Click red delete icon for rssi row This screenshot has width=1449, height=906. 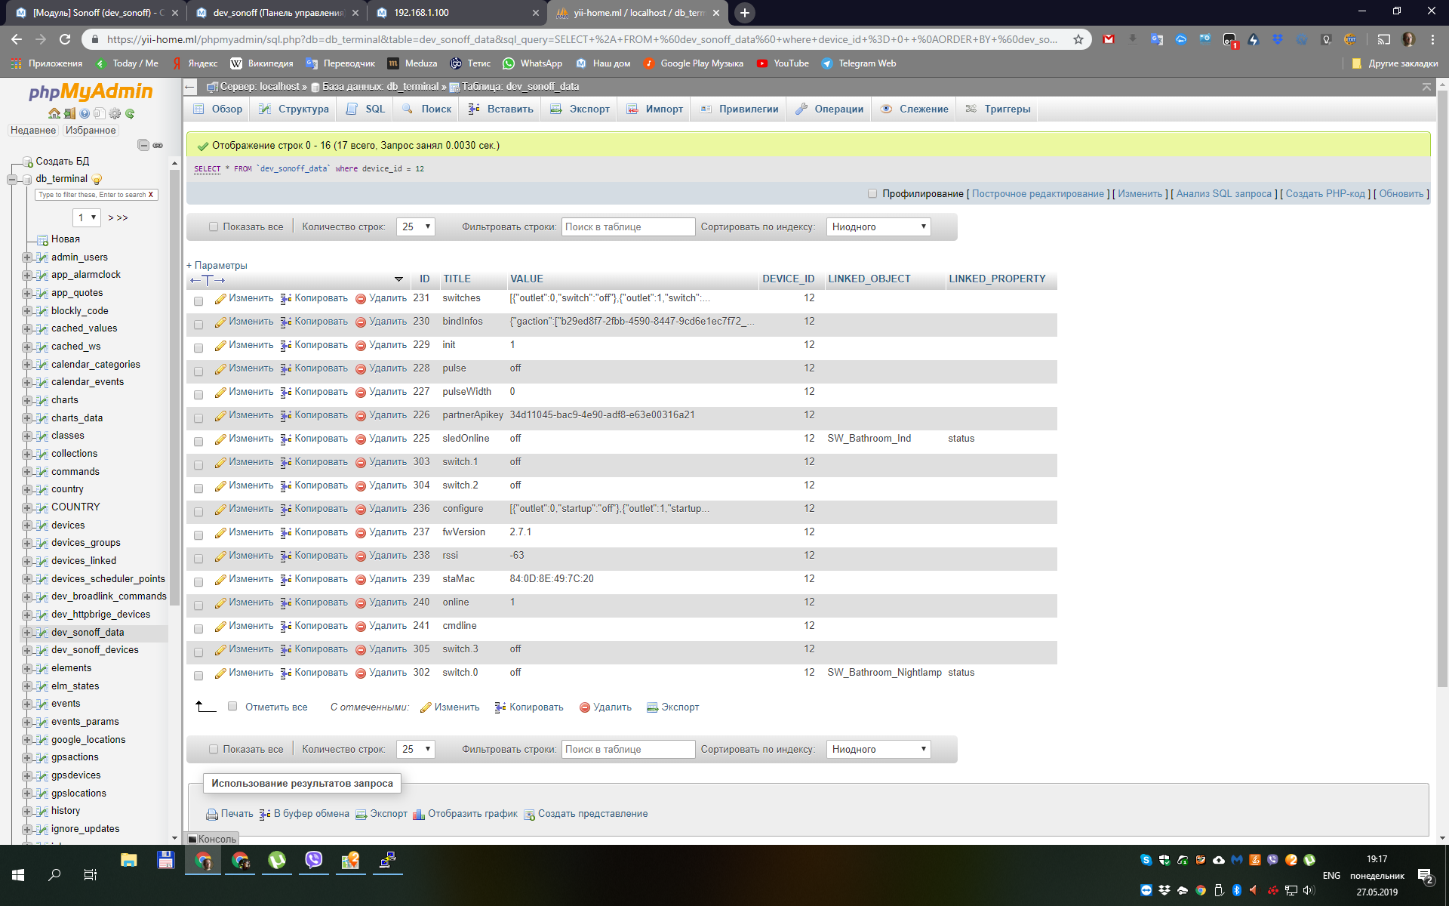[x=361, y=556]
